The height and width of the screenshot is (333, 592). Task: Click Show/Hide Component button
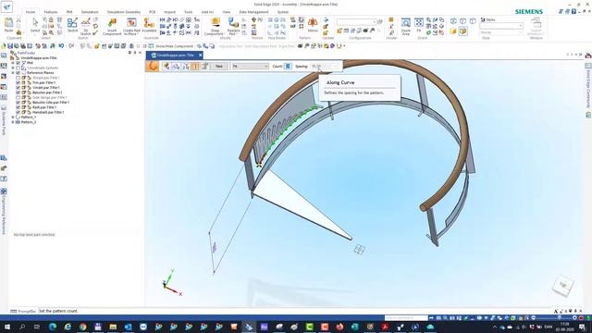170,46
